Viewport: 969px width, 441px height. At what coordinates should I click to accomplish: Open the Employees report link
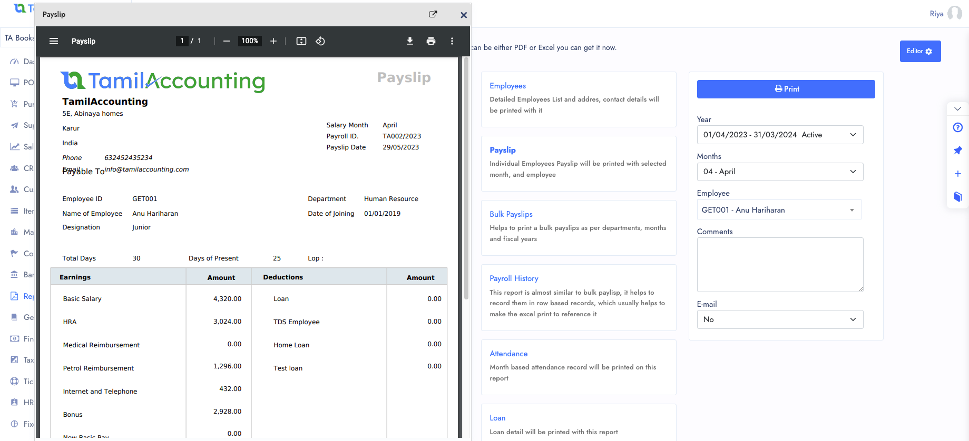coord(507,86)
